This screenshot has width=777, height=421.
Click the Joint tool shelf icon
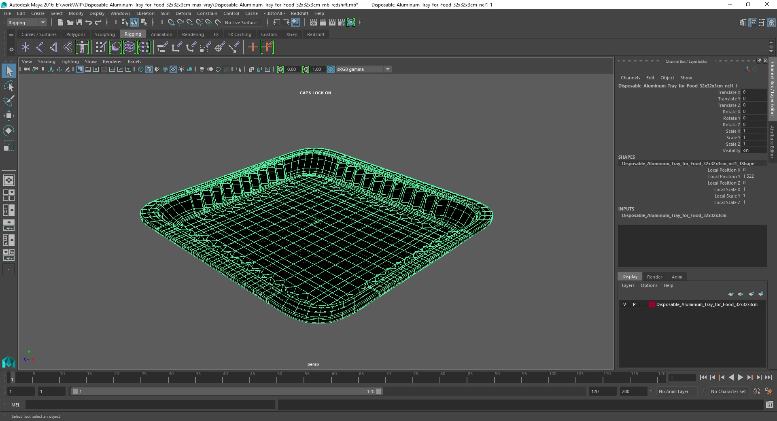point(40,47)
